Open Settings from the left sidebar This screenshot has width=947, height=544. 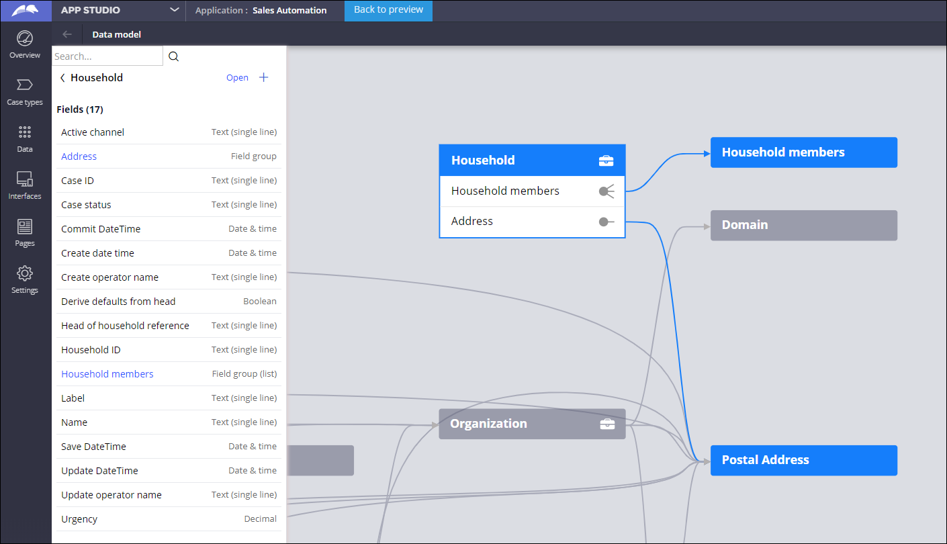coord(24,279)
